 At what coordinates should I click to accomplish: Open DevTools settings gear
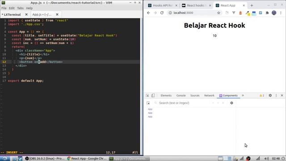[270, 95]
